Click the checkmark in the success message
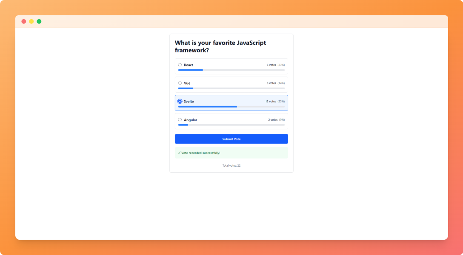This screenshot has width=463, height=255. [x=179, y=153]
